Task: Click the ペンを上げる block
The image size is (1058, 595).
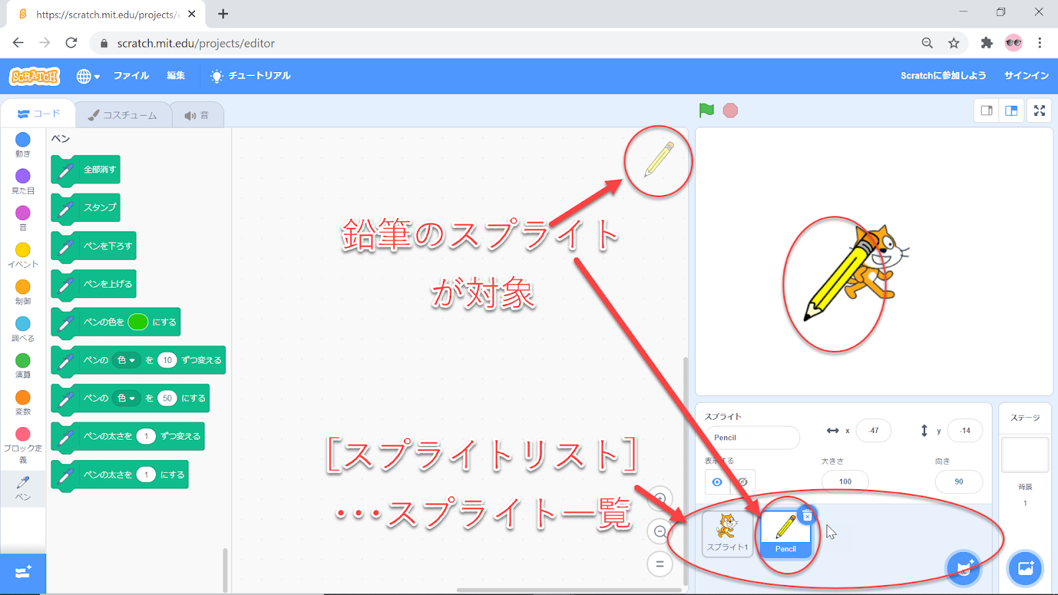Action: point(93,285)
